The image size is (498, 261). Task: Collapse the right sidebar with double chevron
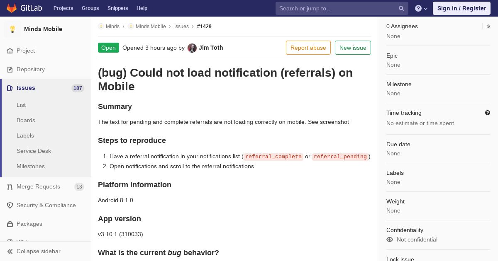[488, 26]
